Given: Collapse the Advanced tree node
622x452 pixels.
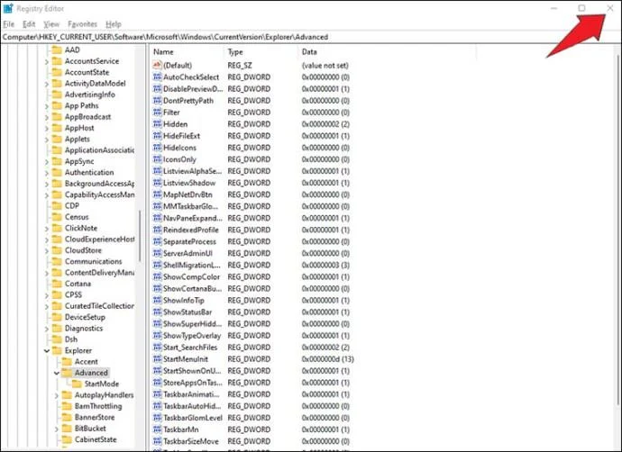Looking at the screenshot, I should 56,373.
